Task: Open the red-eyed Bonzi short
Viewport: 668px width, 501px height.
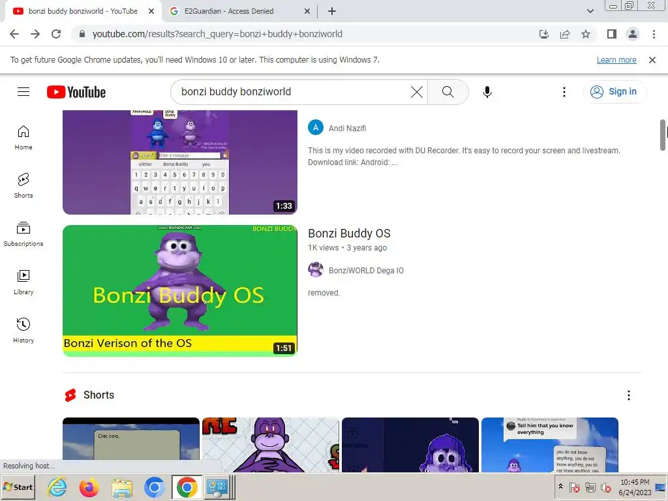Action: [x=271, y=445]
